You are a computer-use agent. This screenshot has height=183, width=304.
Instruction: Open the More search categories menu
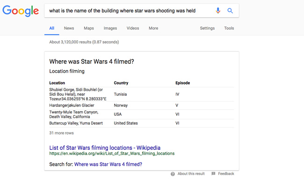click(153, 28)
